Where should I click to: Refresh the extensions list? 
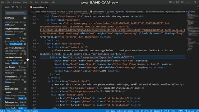click(17, 7)
